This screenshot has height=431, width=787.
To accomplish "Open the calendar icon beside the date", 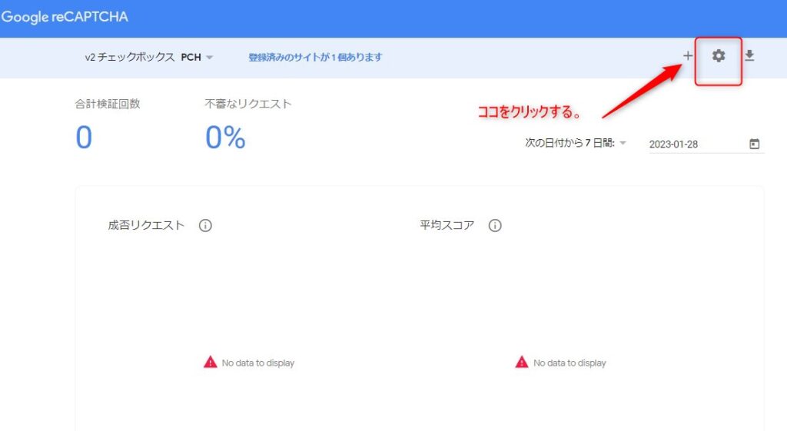I will click(x=754, y=144).
